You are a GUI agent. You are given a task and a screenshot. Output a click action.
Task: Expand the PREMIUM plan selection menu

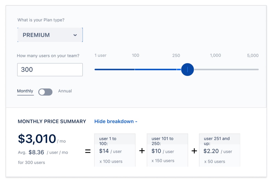coord(50,35)
